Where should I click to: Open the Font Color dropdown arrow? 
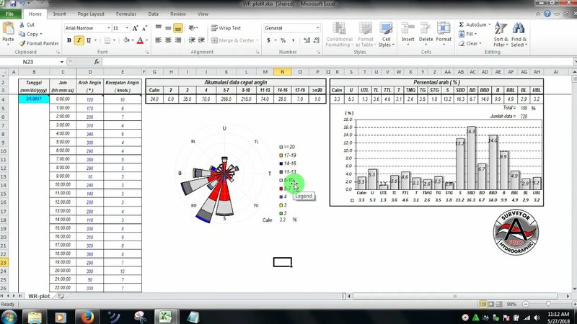(146, 40)
